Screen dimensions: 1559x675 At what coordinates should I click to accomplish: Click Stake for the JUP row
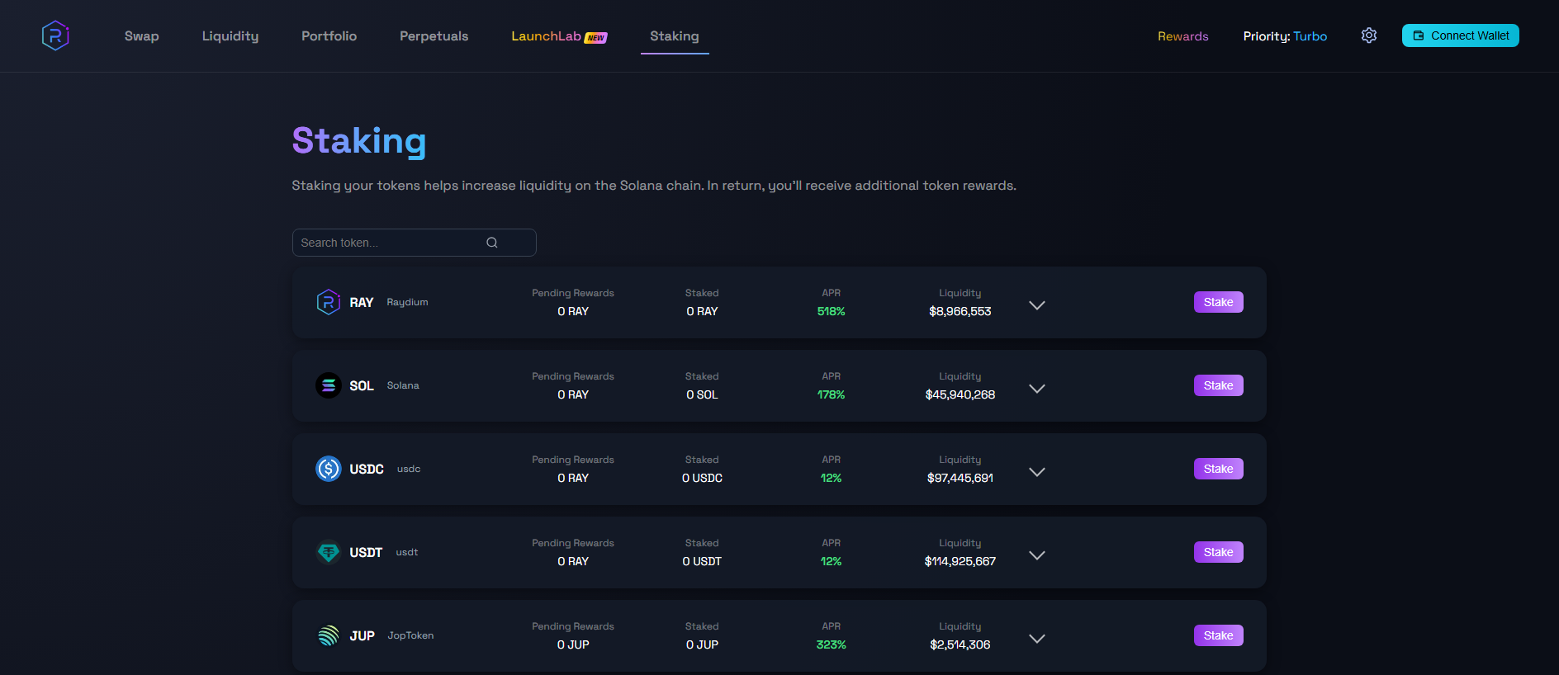tap(1218, 635)
